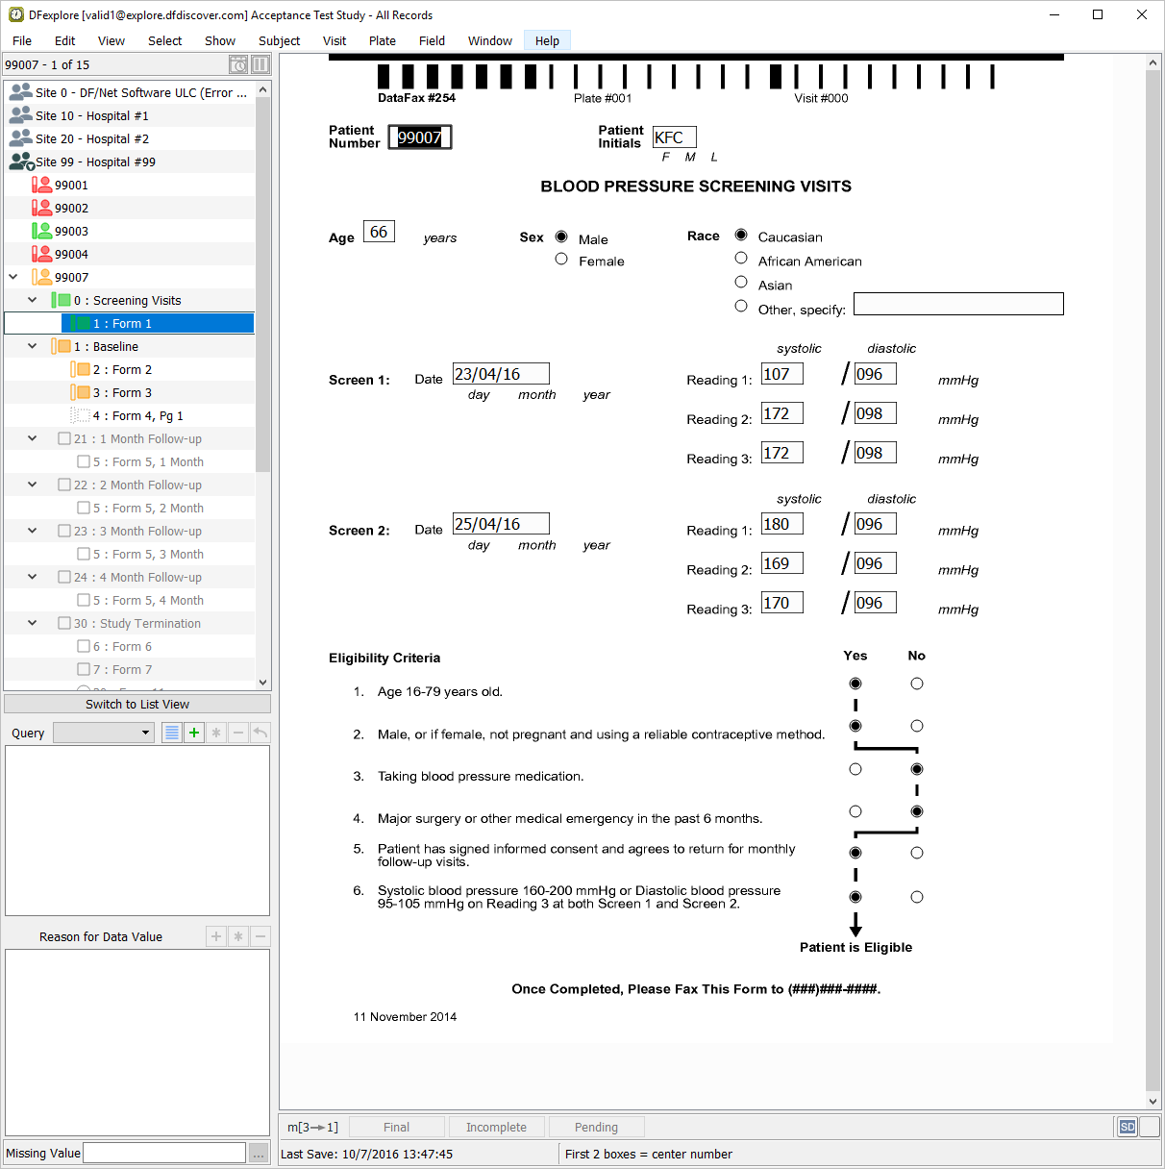Open the Query dropdown

click(x=104, y=733)
